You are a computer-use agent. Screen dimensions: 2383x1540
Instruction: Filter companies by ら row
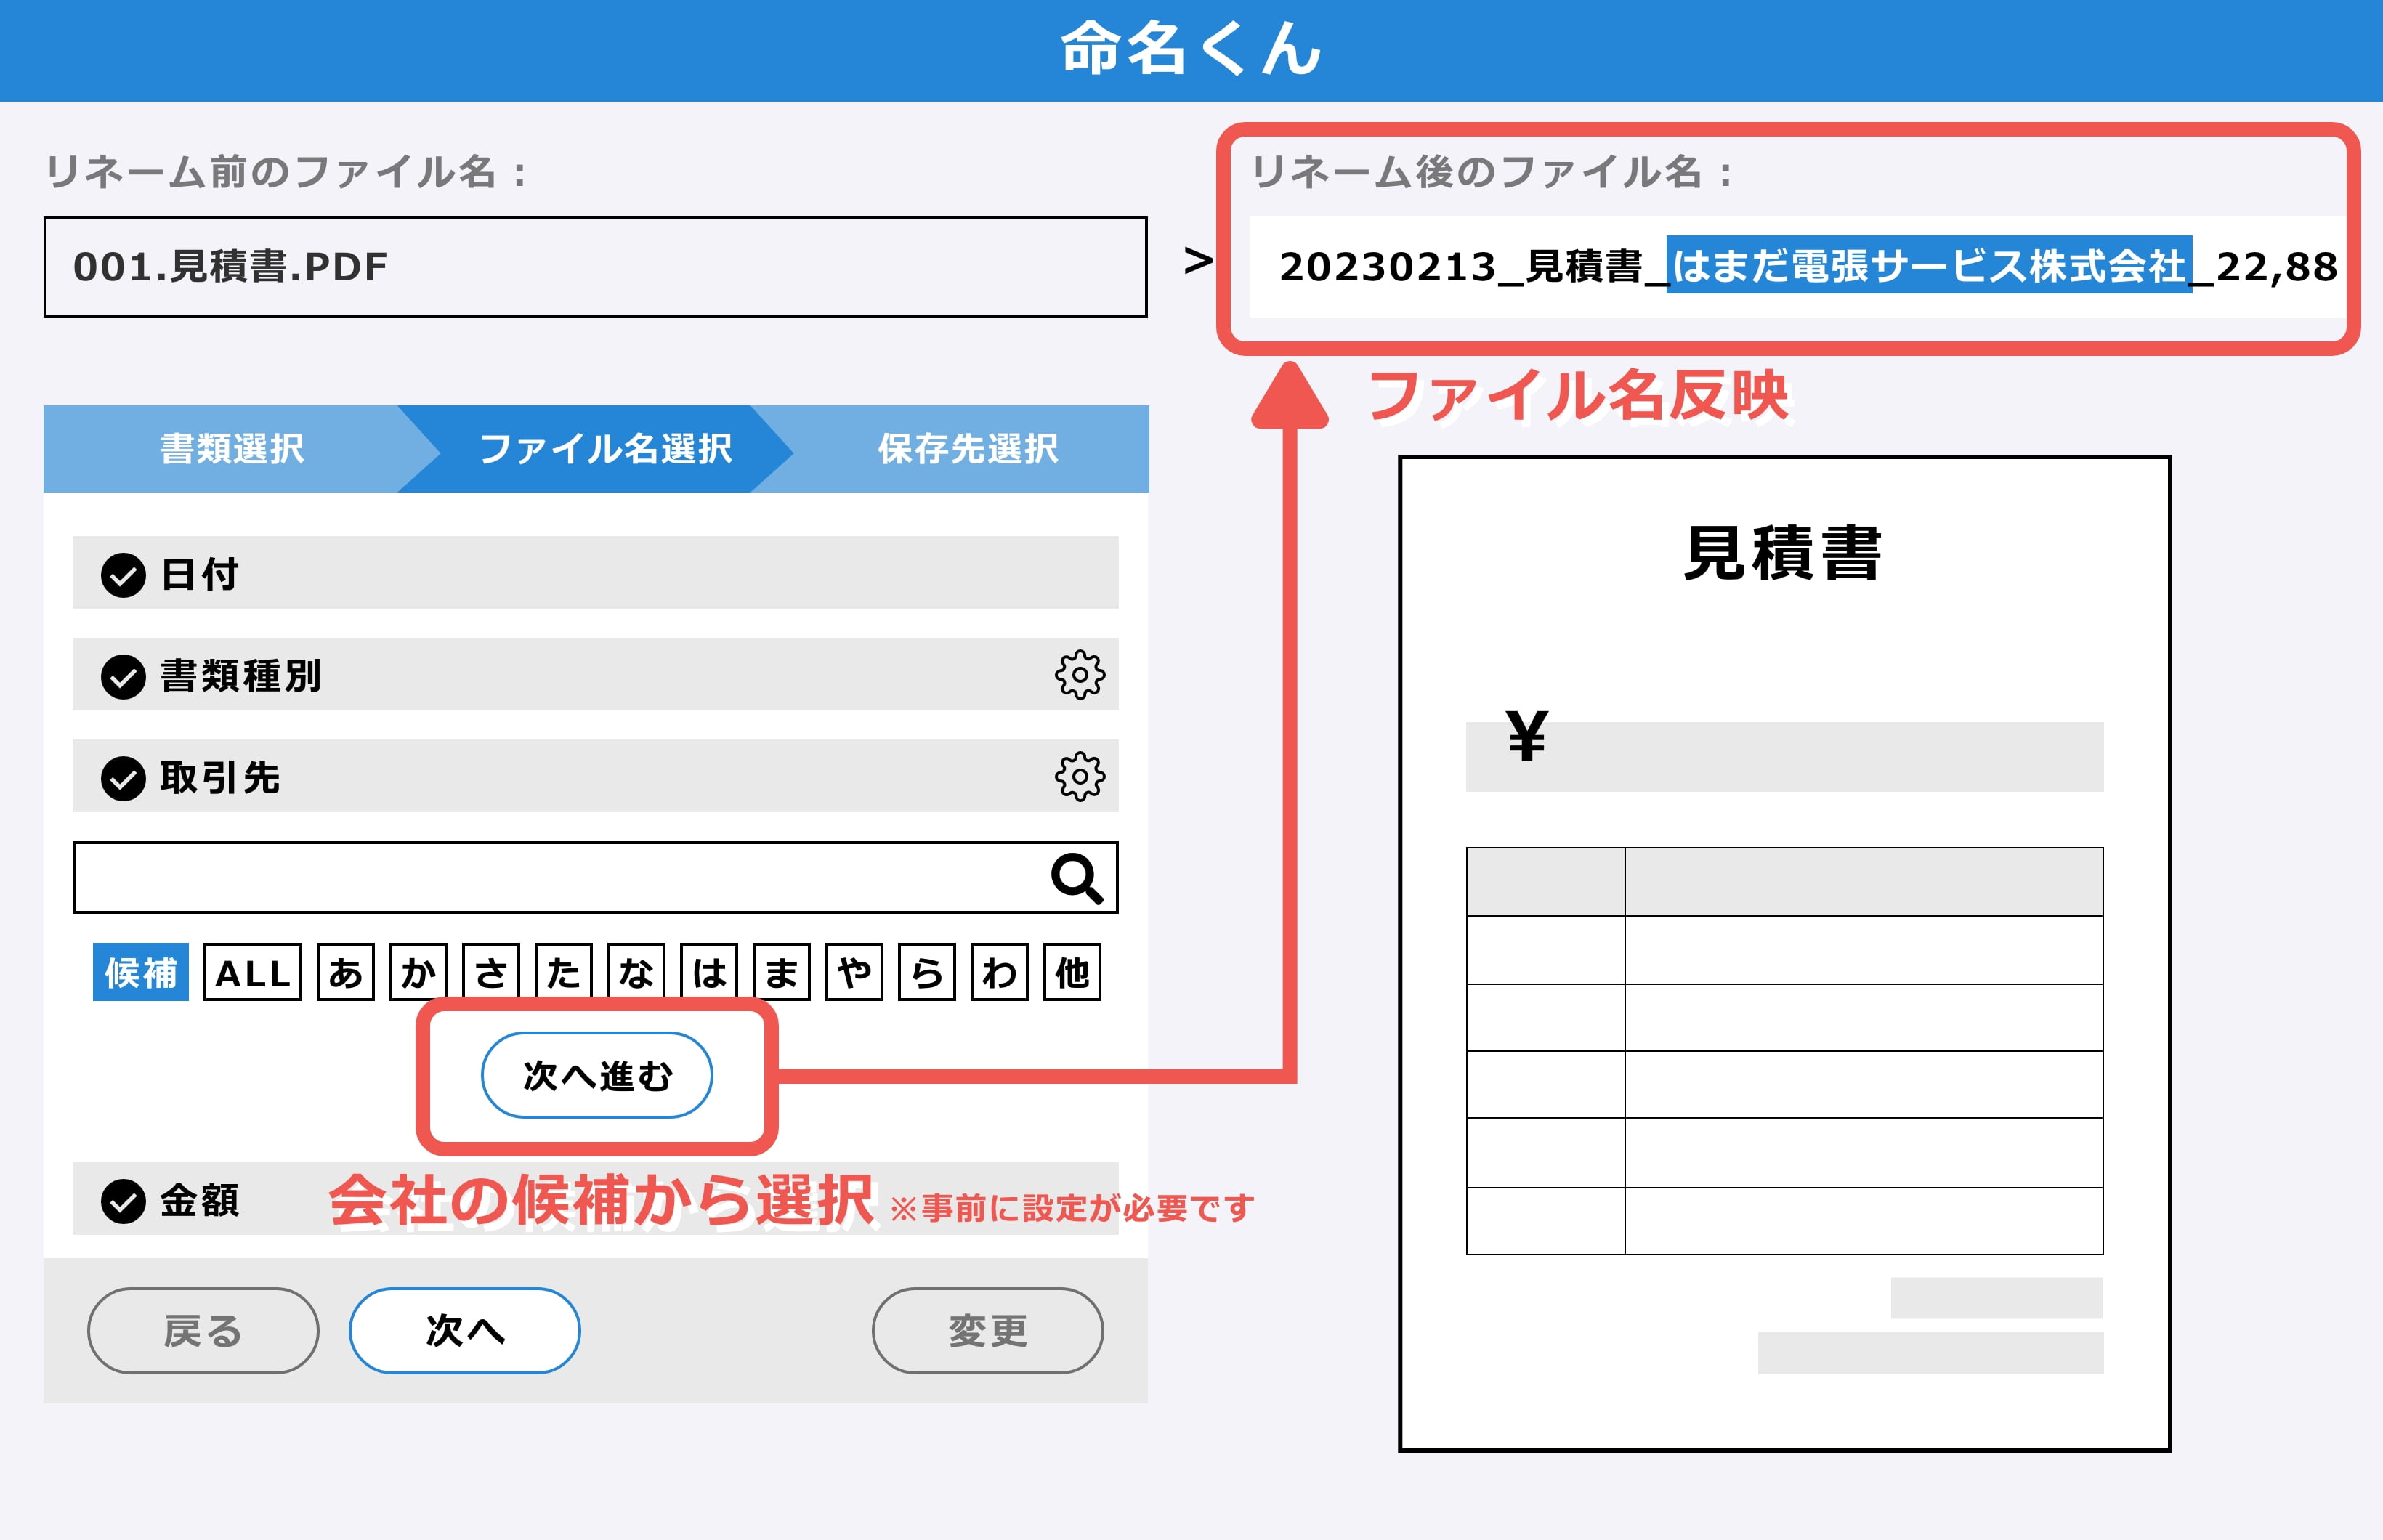pos(927,972)
